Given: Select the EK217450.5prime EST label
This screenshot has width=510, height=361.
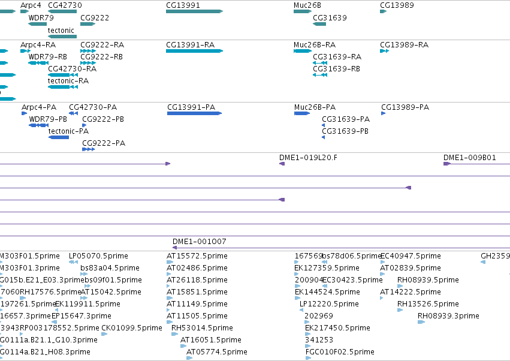Looking at the screenshot, I should point(337,328).
